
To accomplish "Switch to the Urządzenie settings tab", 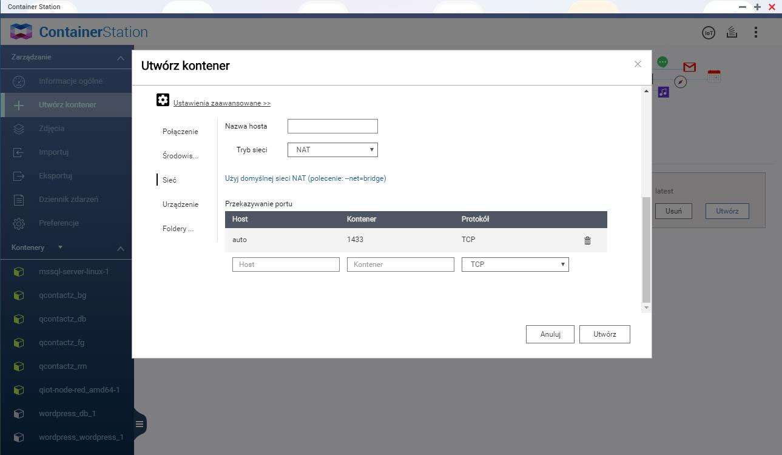I will coord(180,204).
